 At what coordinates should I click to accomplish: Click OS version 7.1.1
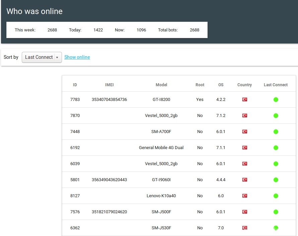click(x=221, y=148)
